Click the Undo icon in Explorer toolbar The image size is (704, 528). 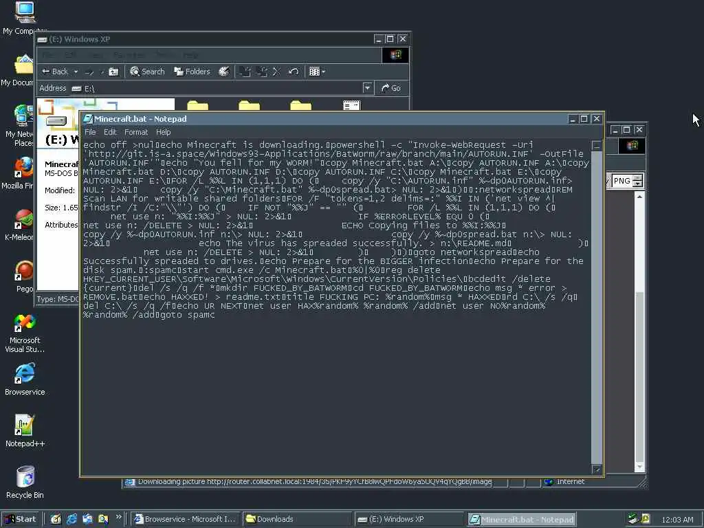[x=293, y=71]
